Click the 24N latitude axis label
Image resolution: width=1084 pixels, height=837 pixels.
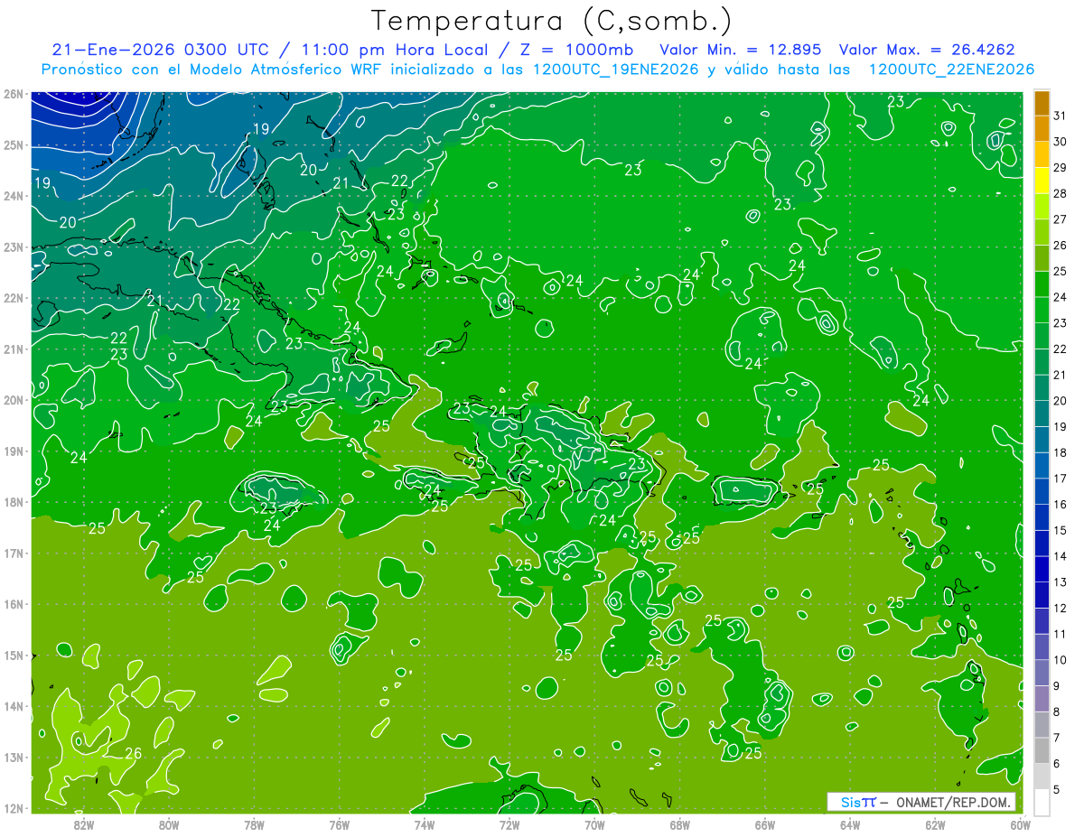click(13, 196)
